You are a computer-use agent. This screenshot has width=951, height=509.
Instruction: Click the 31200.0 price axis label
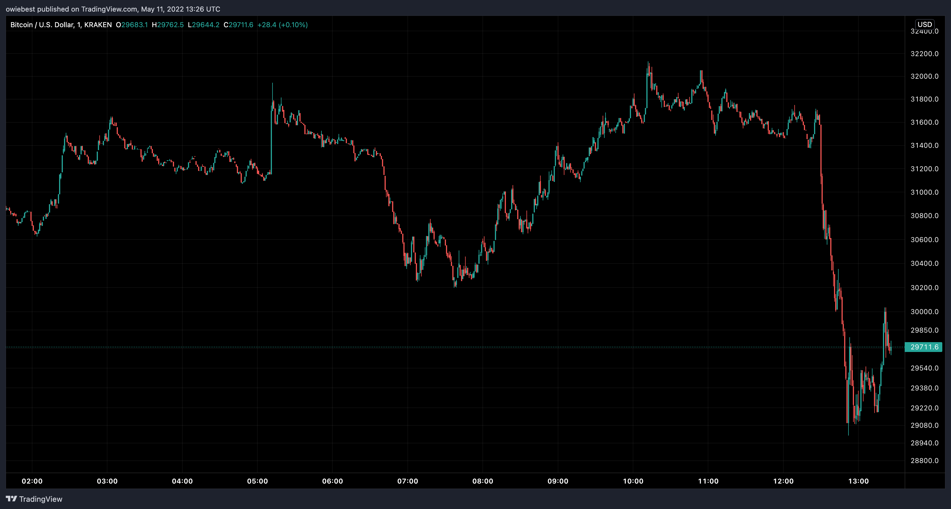tap(924, 169)
